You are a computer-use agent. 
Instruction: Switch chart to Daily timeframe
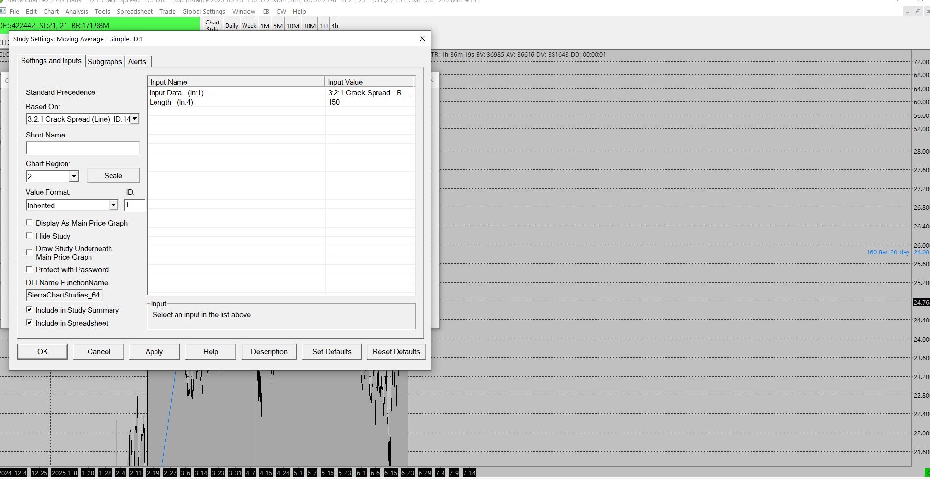(x=232, y=26)
